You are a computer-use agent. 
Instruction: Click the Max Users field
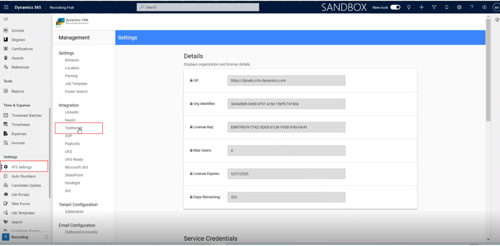click(x=286, y=150)
